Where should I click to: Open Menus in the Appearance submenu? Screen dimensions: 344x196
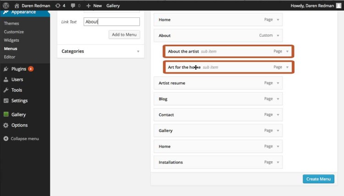click(11, 49)
